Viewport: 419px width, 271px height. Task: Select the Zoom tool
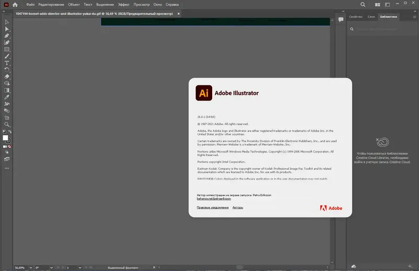pos(7,124)
